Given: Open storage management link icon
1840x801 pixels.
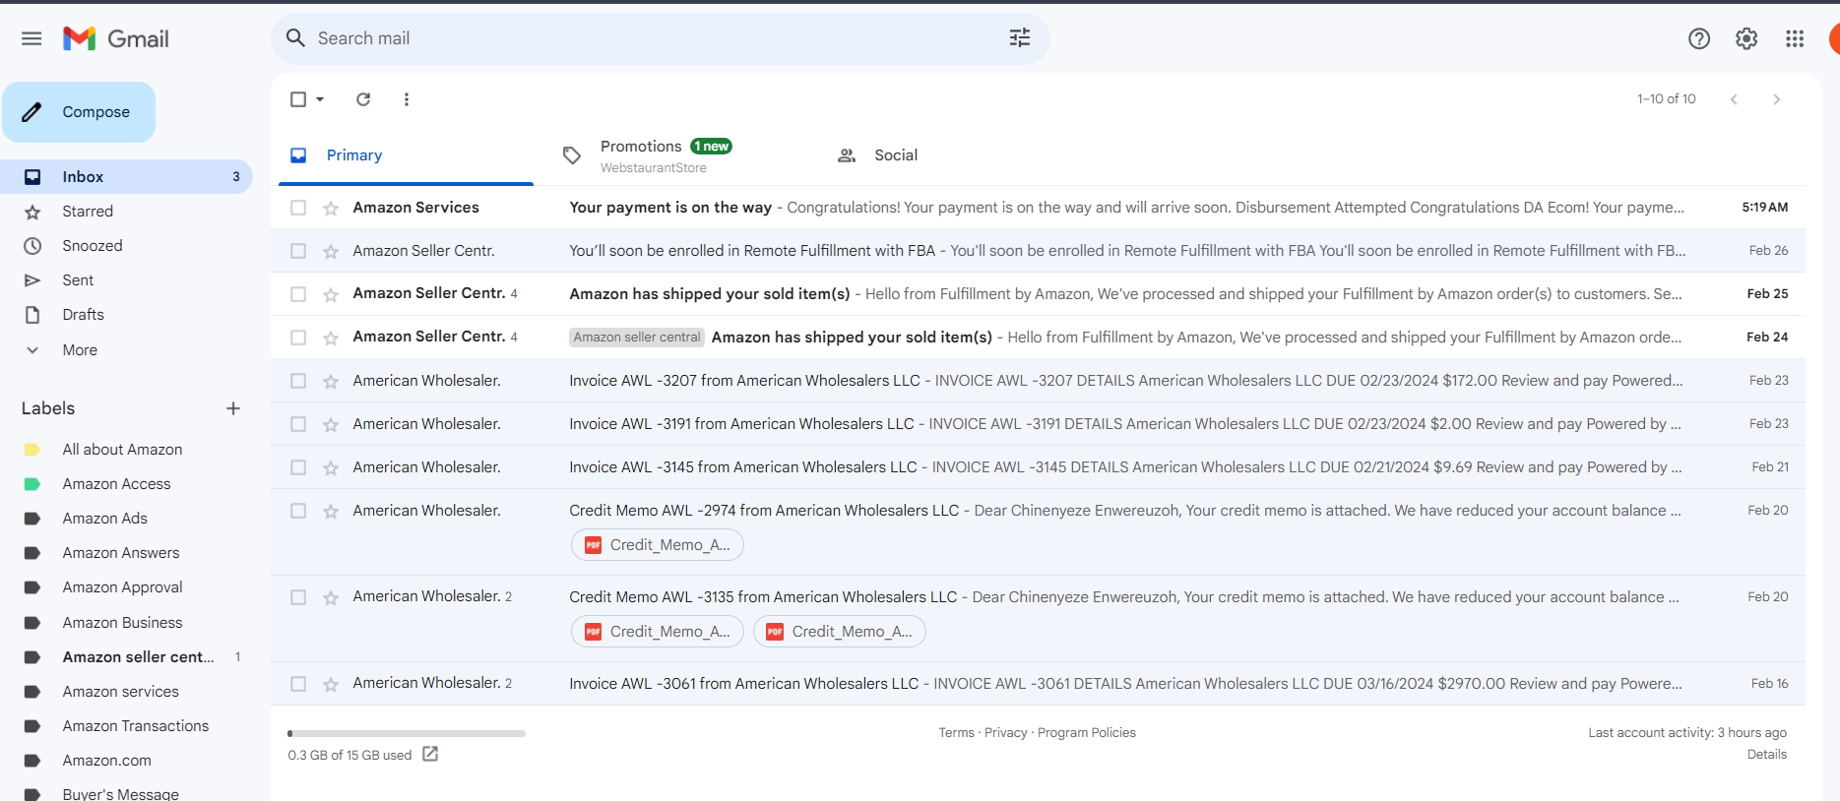Looking at the screenshot, I should (430, 754).
